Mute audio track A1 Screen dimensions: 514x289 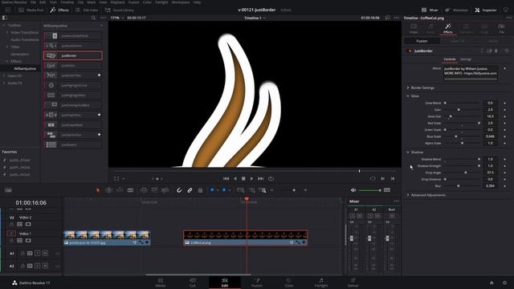[x=45, y=254]
